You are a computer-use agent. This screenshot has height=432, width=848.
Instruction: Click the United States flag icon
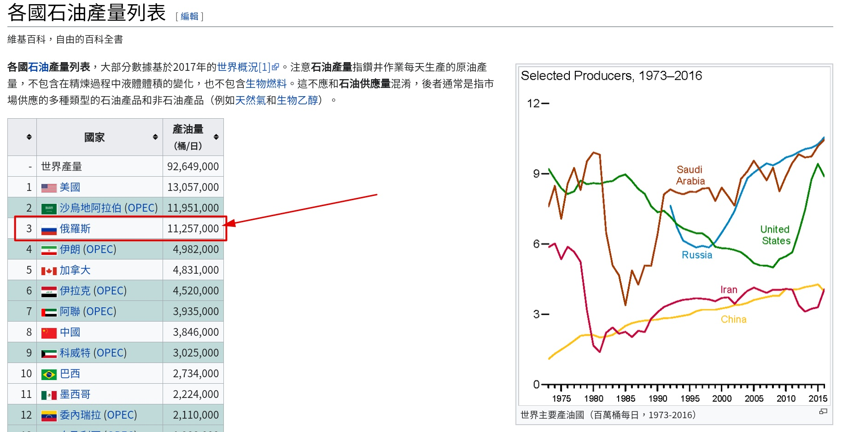click(x=49, y=188)
